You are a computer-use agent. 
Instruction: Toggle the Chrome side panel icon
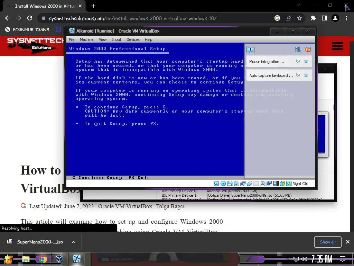[x=324, y=18]
